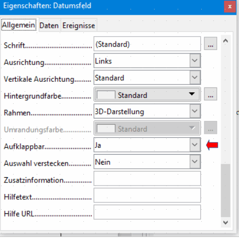239x238 pixels.
Task: Open Hintergrundfarbe custom color ellipsis button
Action: (x=211, y=94)
